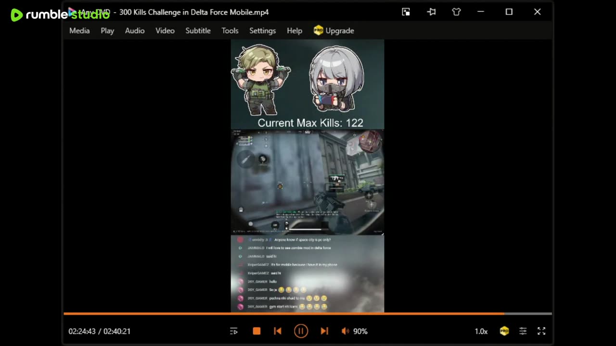Click the grey-haired masked chibi character

click(336, 79)
